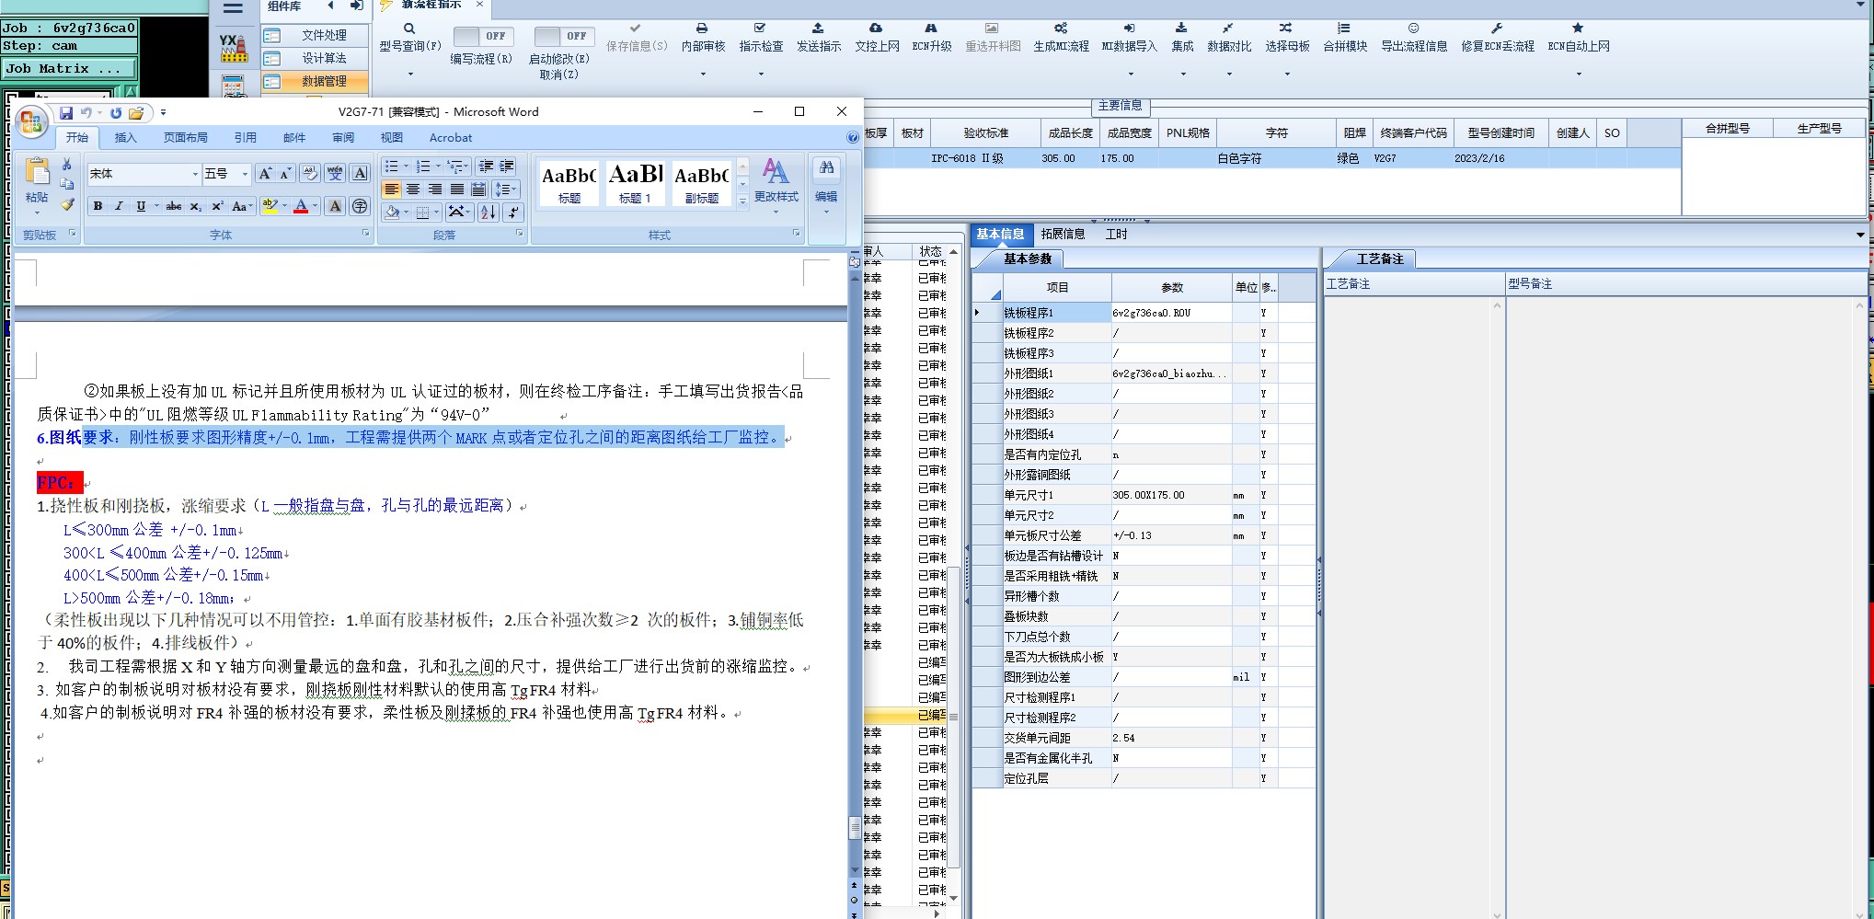The height and width of the screenshot is (919, 1874).
Task: Expand the MI数据导入 dropdown arrow
Action: coord(1131,74)
